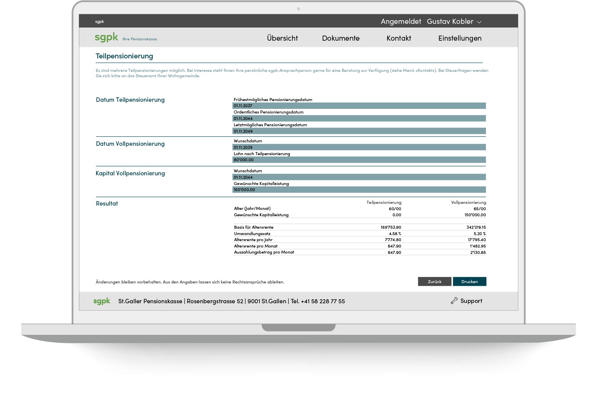Click the Gewünschte Kapitalleistung input field
Image resolution: width=605 pixels, height=403 pixels.
pyautogui.click(x=359, y=190)
